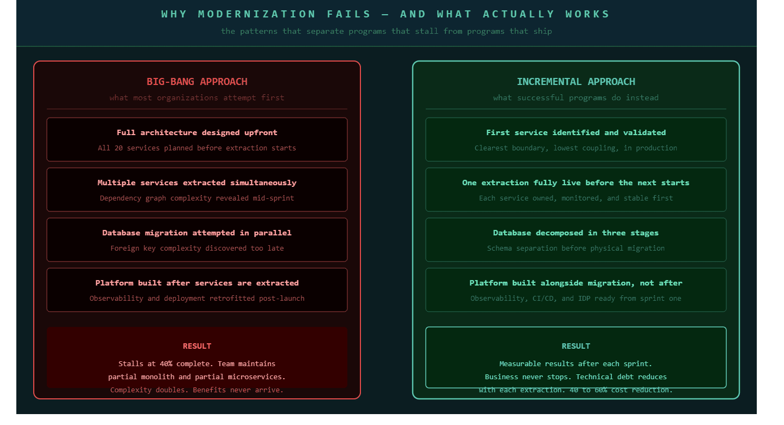The image size is (784, 425).
Task: Click the main title "Why Modernization Fails — And What Actually Works"
Action: 386,14
